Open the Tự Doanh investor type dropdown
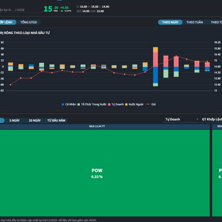222x222 pixels. click(x=181, y=120)
